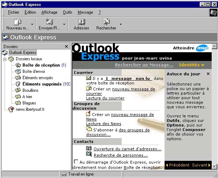Click the Windows logo icon in the menu bar corner
Image resolution: width=218 pixels, height=178 pixels.
[x=213, y=13]
